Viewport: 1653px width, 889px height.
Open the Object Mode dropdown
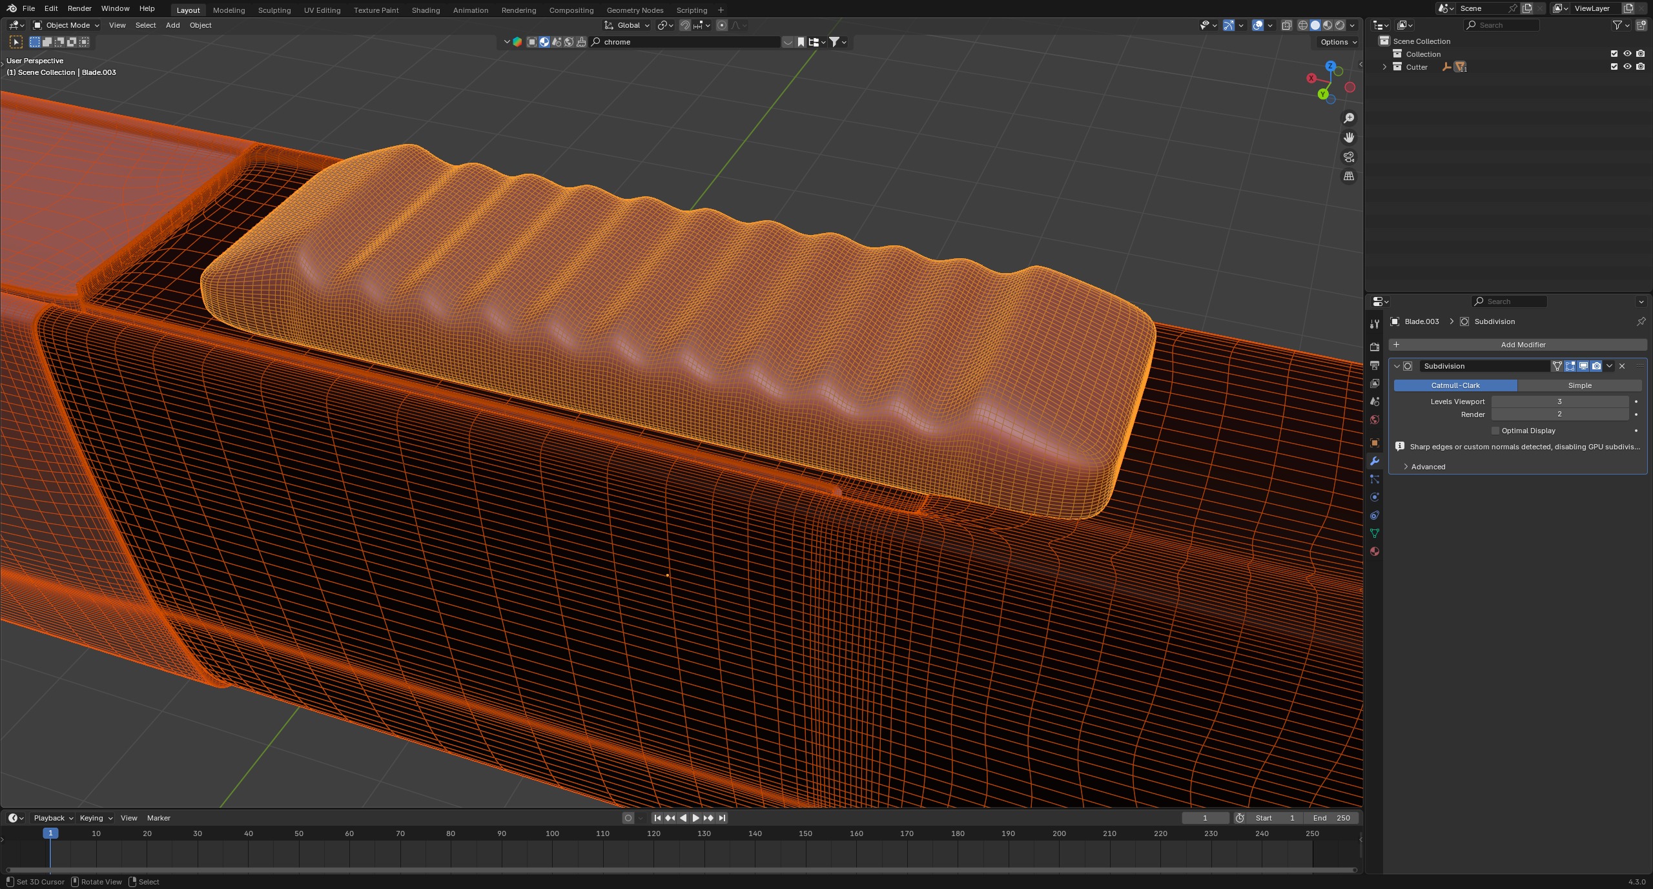click(x=66, y=25)
